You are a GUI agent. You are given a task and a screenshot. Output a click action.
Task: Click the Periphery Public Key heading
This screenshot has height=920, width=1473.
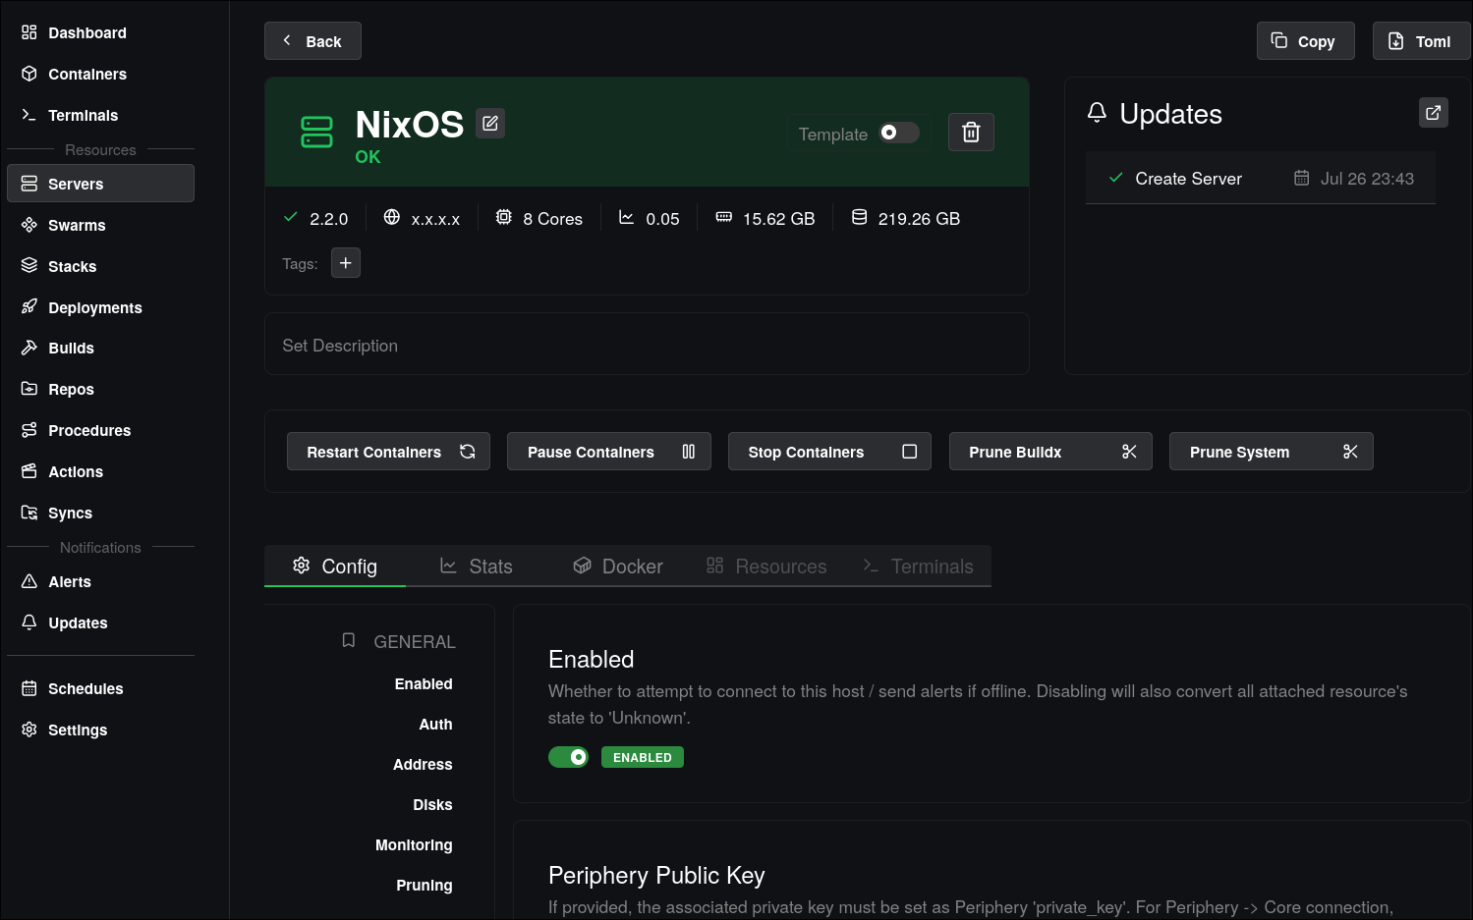click(656, 875)
